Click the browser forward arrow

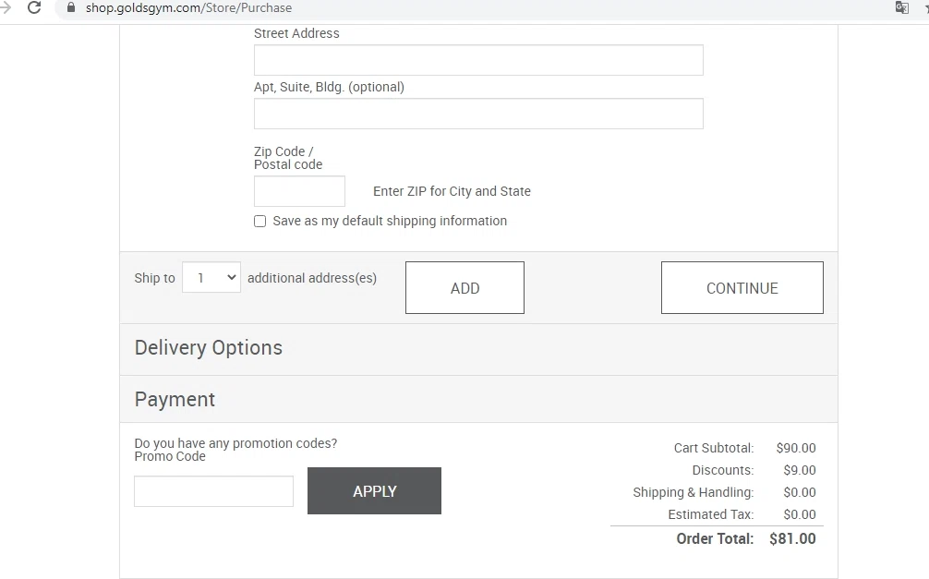(x=6, y=7)
